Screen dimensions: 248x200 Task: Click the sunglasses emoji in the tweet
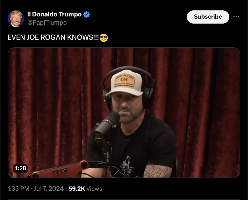tap(104, 38)
